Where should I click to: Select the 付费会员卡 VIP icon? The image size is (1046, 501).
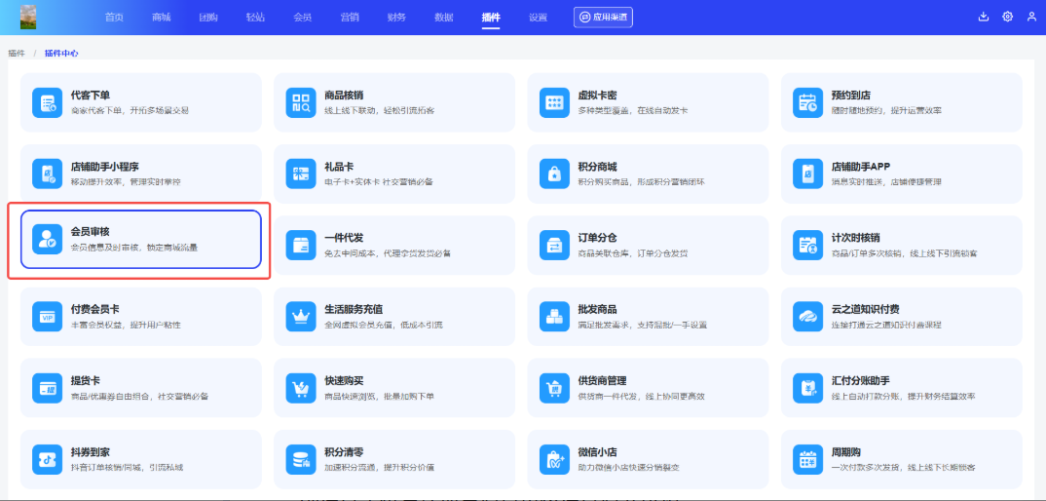(47, 316)
